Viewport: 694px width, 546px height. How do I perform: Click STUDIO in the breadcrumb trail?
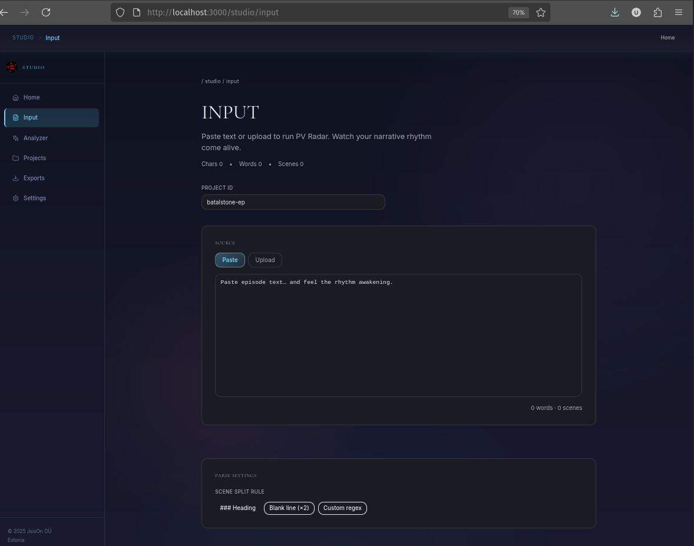tap(23, 37)
